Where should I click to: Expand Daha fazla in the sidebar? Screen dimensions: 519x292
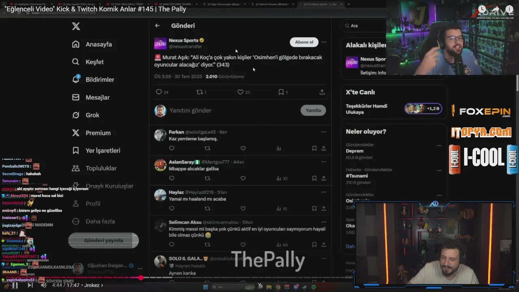[94, 221]
